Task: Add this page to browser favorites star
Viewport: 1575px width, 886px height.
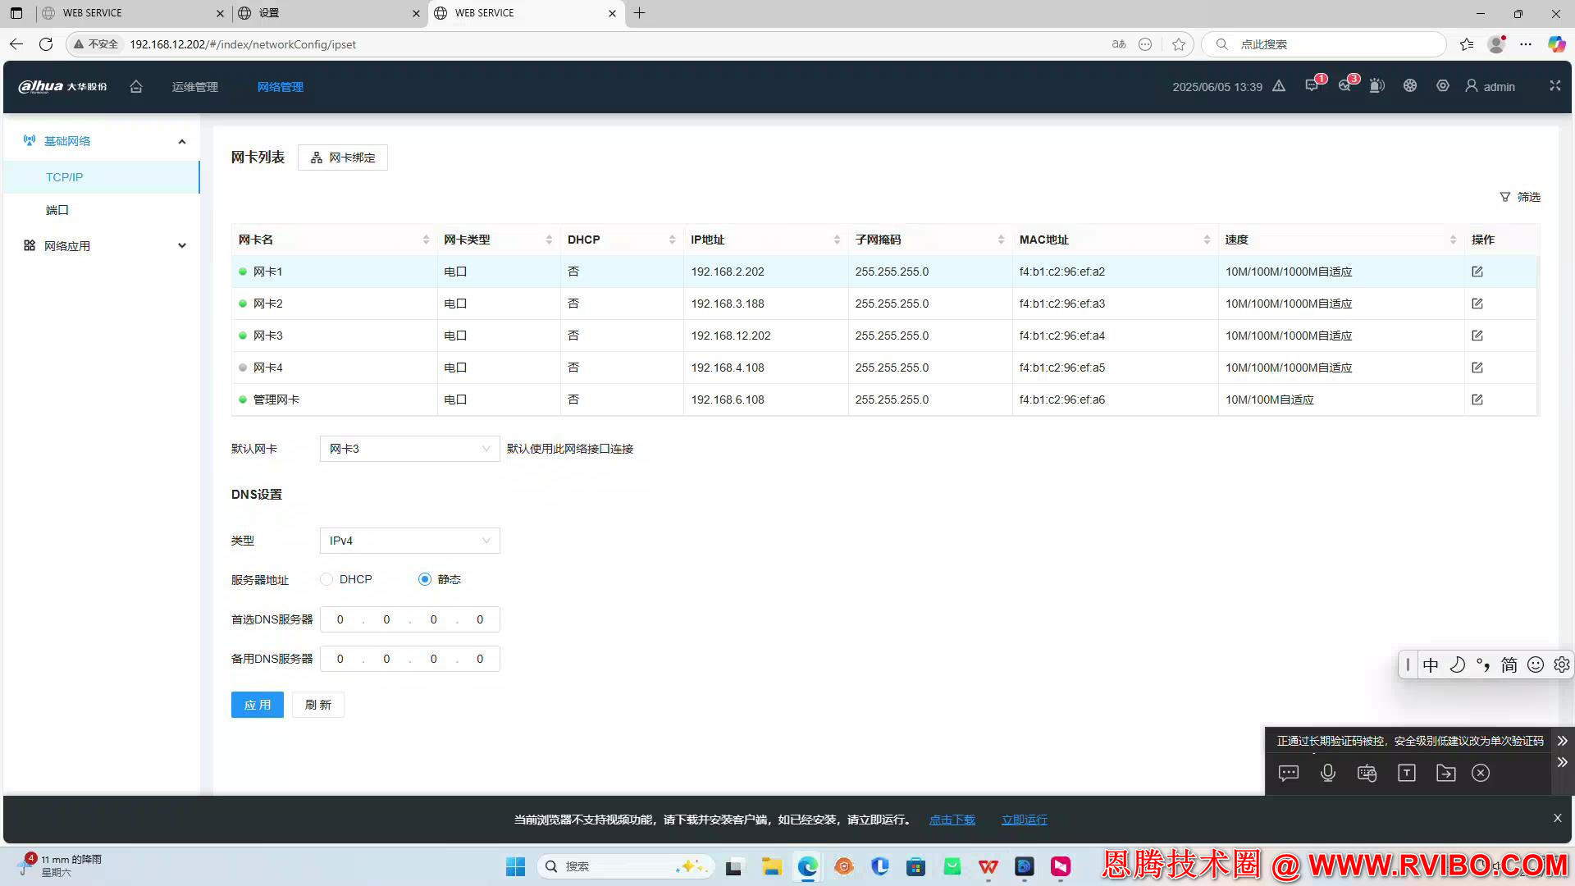Action: point(1179,44)
